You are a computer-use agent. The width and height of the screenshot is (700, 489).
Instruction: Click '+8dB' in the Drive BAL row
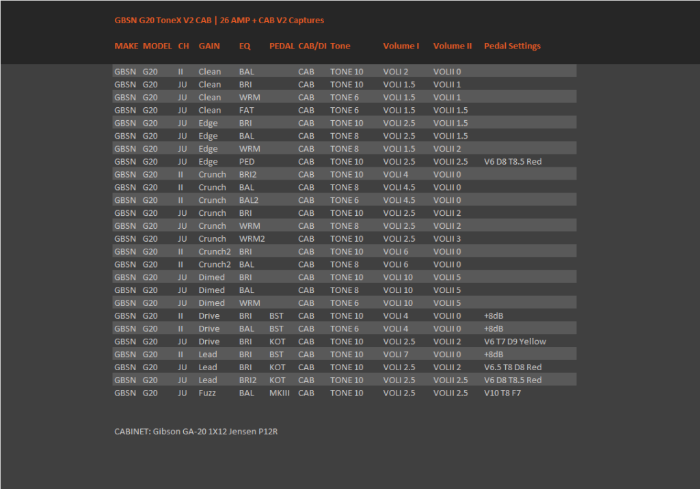click(494, 329)
